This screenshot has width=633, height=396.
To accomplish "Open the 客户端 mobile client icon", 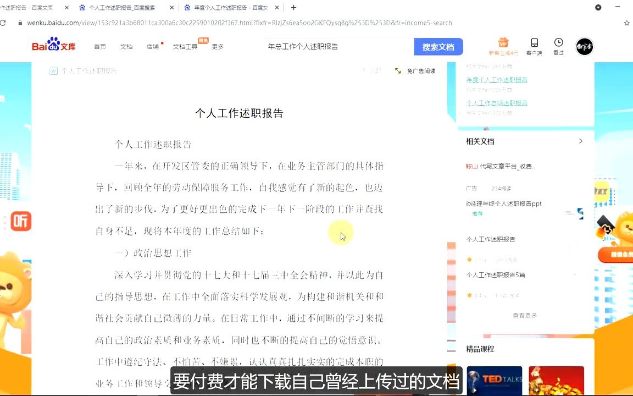I will coord(534,42).
